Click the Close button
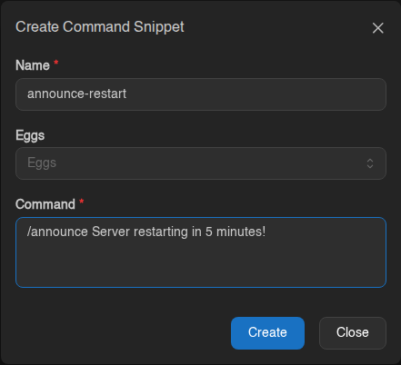 point(353,333)
